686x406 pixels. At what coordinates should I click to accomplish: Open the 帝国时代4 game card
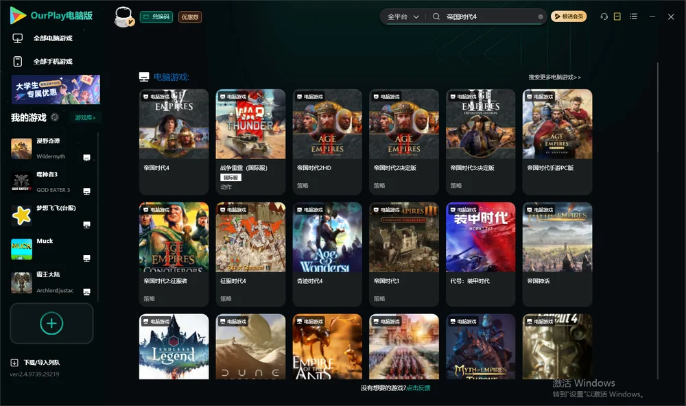174,142
